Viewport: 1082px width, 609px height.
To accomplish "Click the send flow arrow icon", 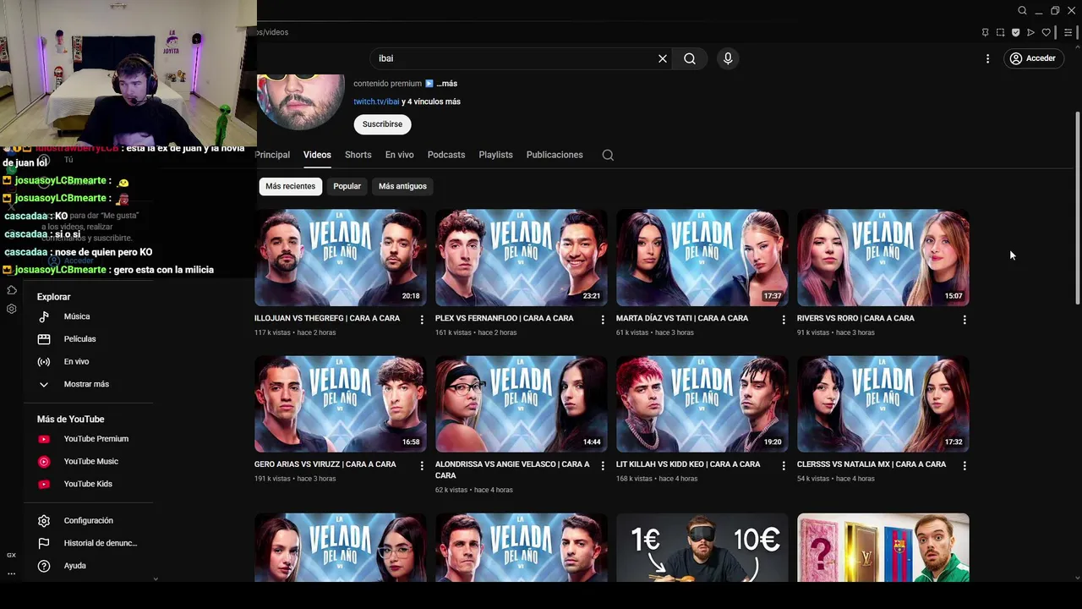I will click(x=1030, y=33).
